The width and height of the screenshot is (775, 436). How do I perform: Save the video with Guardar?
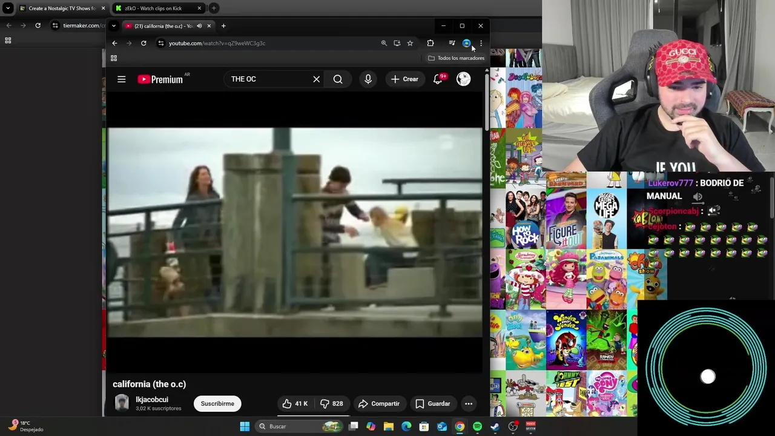pyautogui.click(x=433, y=404)
